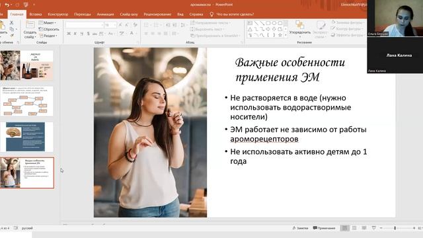Toggle strikethrough abc formatting
The height and width of the screenshot is (238, 423).
point(95,34)
